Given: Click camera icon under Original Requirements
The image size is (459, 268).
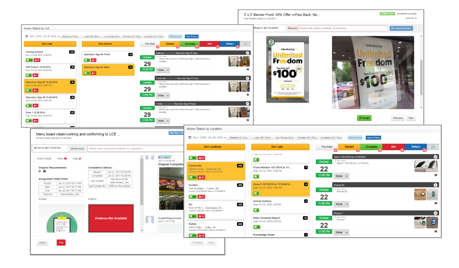Looking at the screenshot, I should point(45,171).
